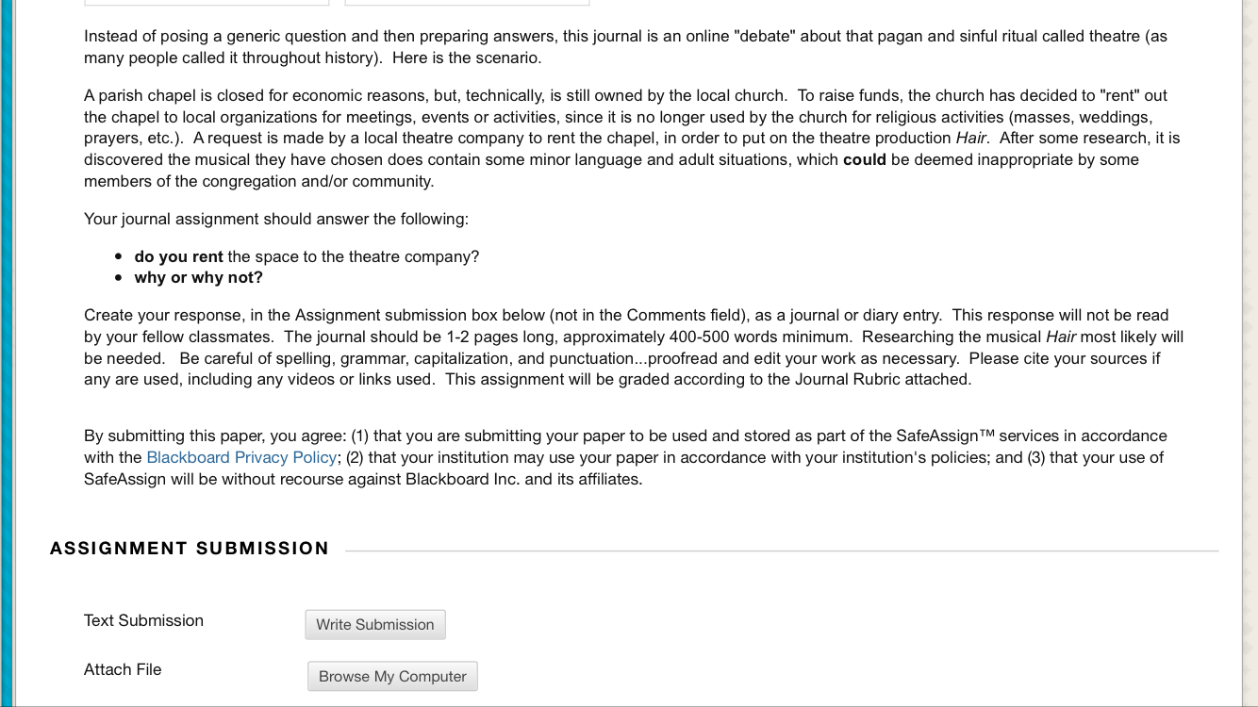This screenshot has height=707, width=1258.
Task: Click the left partial box at top
Action: [x=207, y=3]
